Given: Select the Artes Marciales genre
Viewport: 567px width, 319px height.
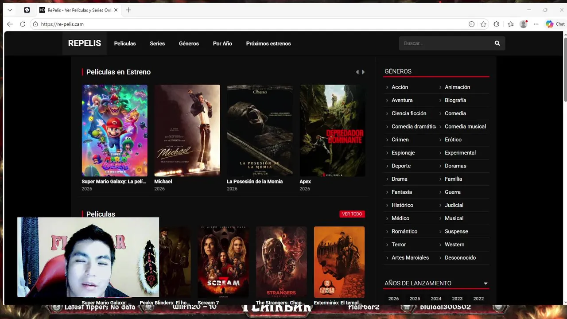Looking at the screenshot, I should (x=410, y=257).
